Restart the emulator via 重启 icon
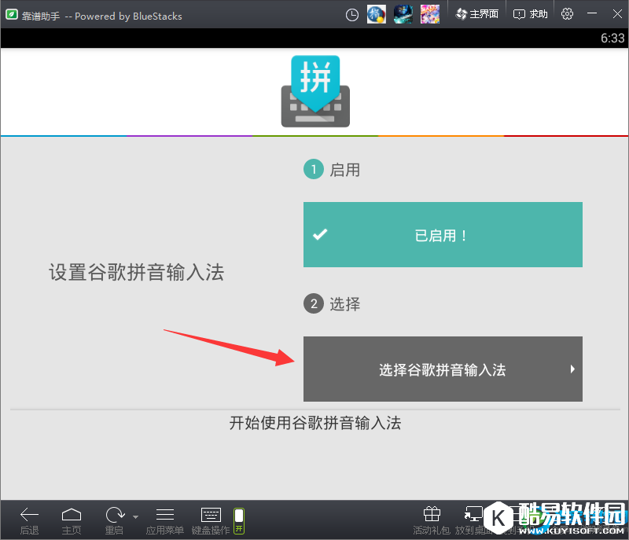This screenshot has width=629, height=540. 113,515
